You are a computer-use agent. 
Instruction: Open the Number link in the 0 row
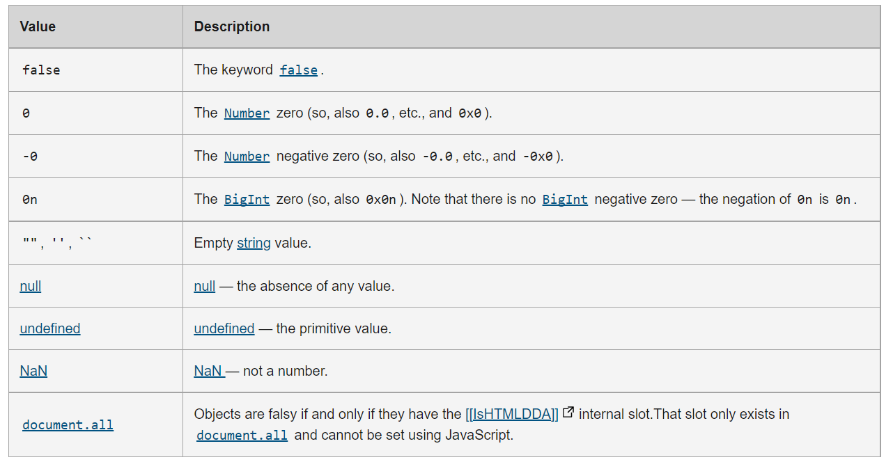pyautogui.click(x=247, y=113)
